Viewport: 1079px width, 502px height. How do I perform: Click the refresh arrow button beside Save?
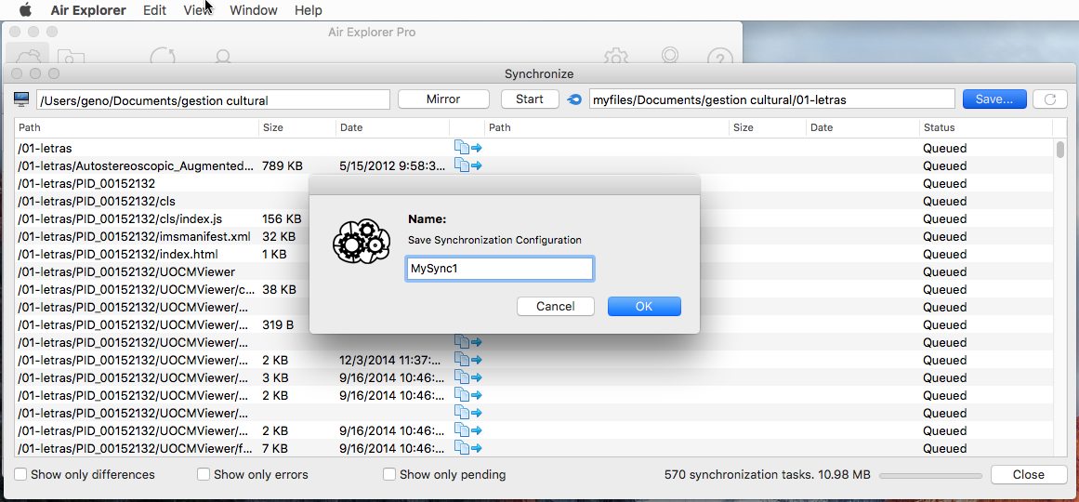(x=1049, y=99)
